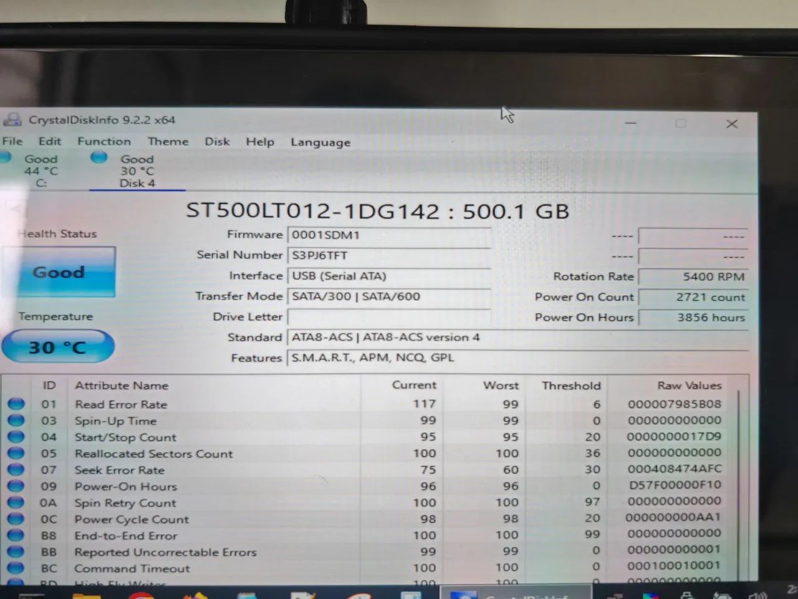Click the Raw Values column header

689,385
